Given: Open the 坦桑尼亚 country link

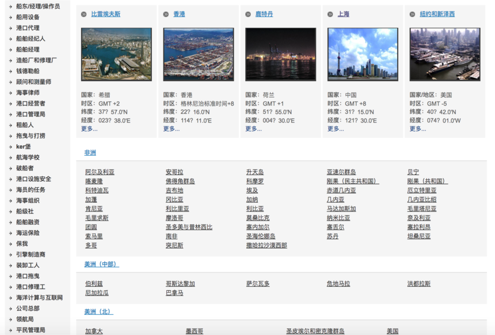Looking at the screenshot, I should (419, 236).
